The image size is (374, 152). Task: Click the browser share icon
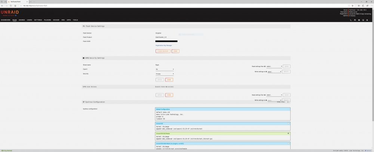click(x=367, y=6)
